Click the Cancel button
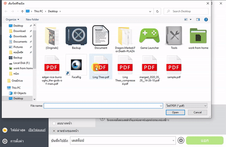Image resolution: width=226 pixels, height=147 pixels. point(197,112)
